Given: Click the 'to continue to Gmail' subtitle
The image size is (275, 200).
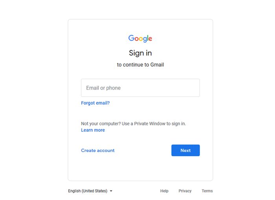Looking at the screenshot, I should pyautogui.click(x=140, y=65).
